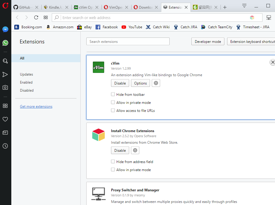Disable the cVim extension
Image resolution: width=275 pixels, height=205 pixels.
pos(120,83)
